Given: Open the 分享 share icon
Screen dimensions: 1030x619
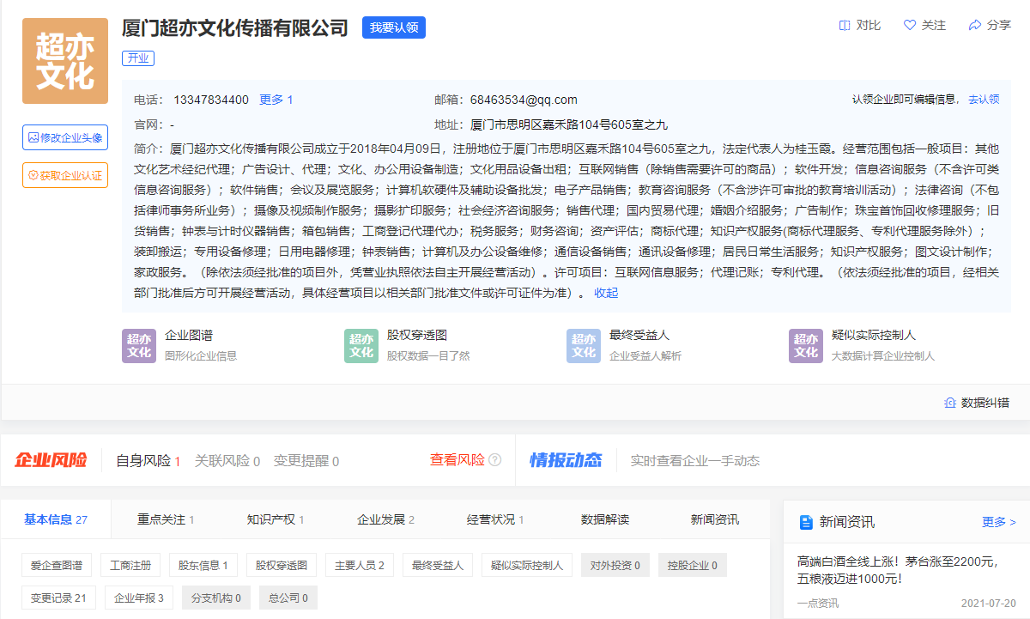Looking at the screenshot, I should tap(975, 26).
